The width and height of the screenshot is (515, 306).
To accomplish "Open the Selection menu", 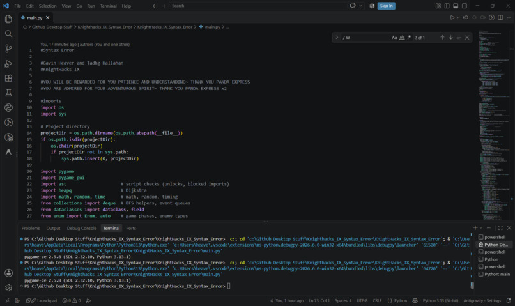I will (x=48, y=6).
